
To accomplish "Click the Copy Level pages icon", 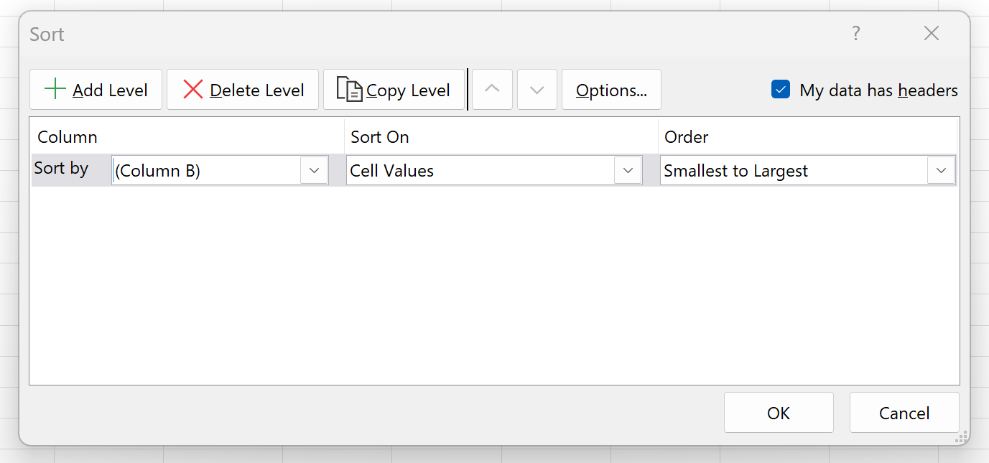I will (x=349, y=90).
